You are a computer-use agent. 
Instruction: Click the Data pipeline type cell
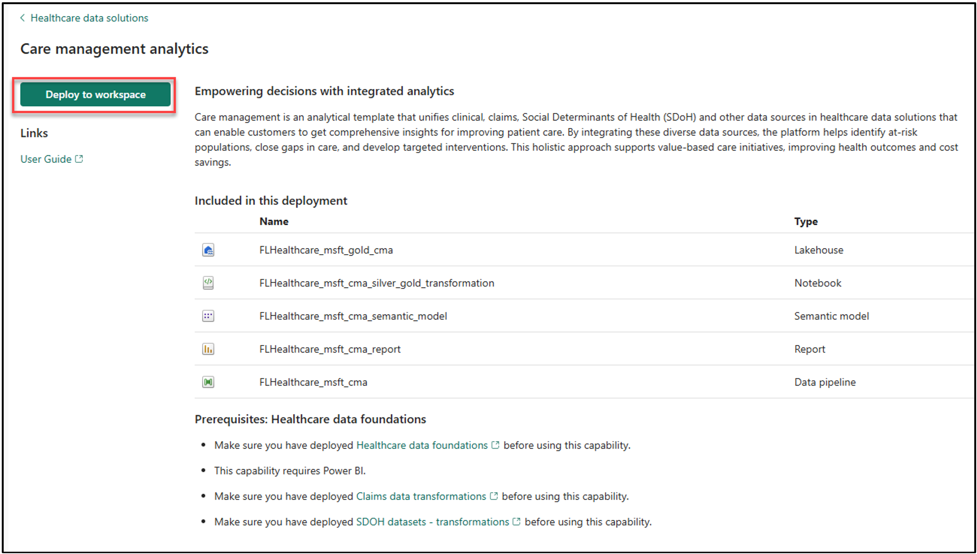click(825, 382)
